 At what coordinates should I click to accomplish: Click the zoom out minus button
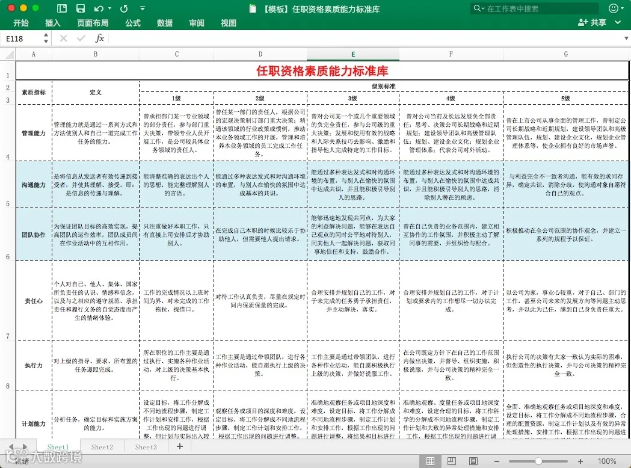pos(497,461)
